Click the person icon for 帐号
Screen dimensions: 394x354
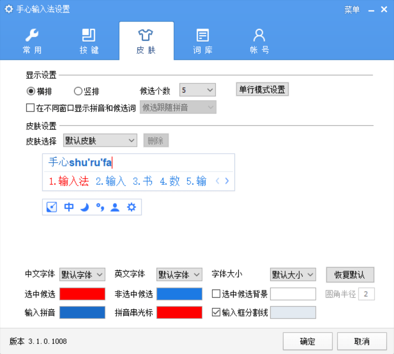tap(259, 35)
